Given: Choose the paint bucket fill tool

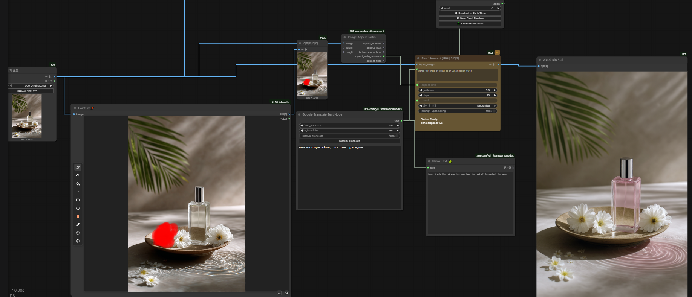Looking at the screenshot, I should [x=78, y=184].
